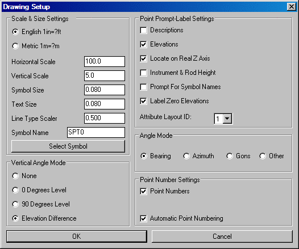Focus the Symbol Name text field

point(96,132)
